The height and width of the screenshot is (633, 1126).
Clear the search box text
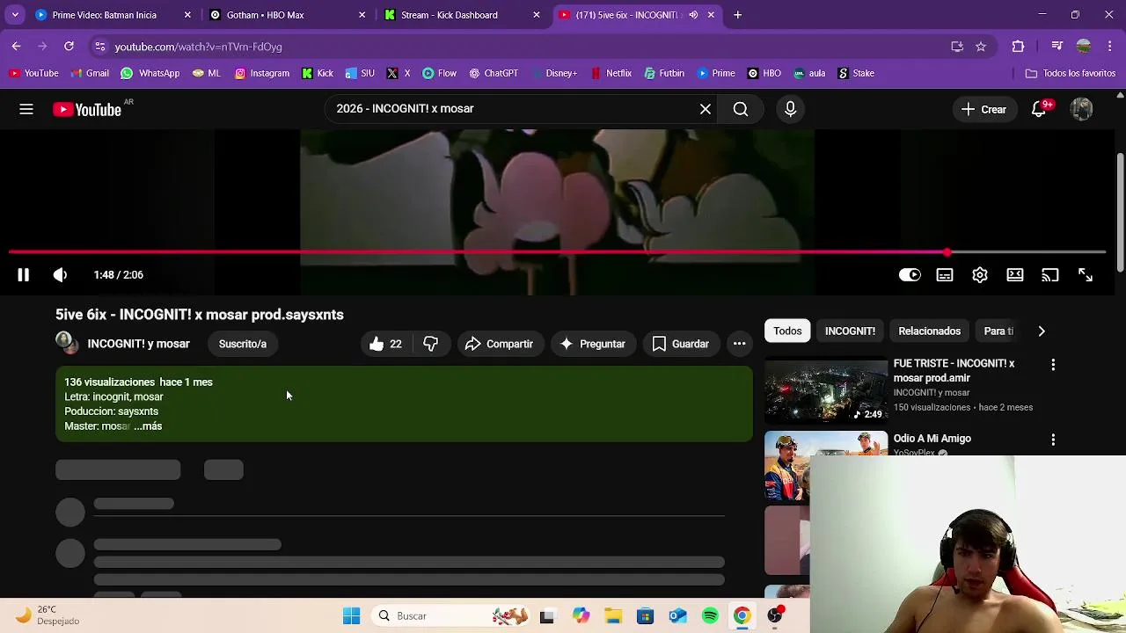point(706,109)
